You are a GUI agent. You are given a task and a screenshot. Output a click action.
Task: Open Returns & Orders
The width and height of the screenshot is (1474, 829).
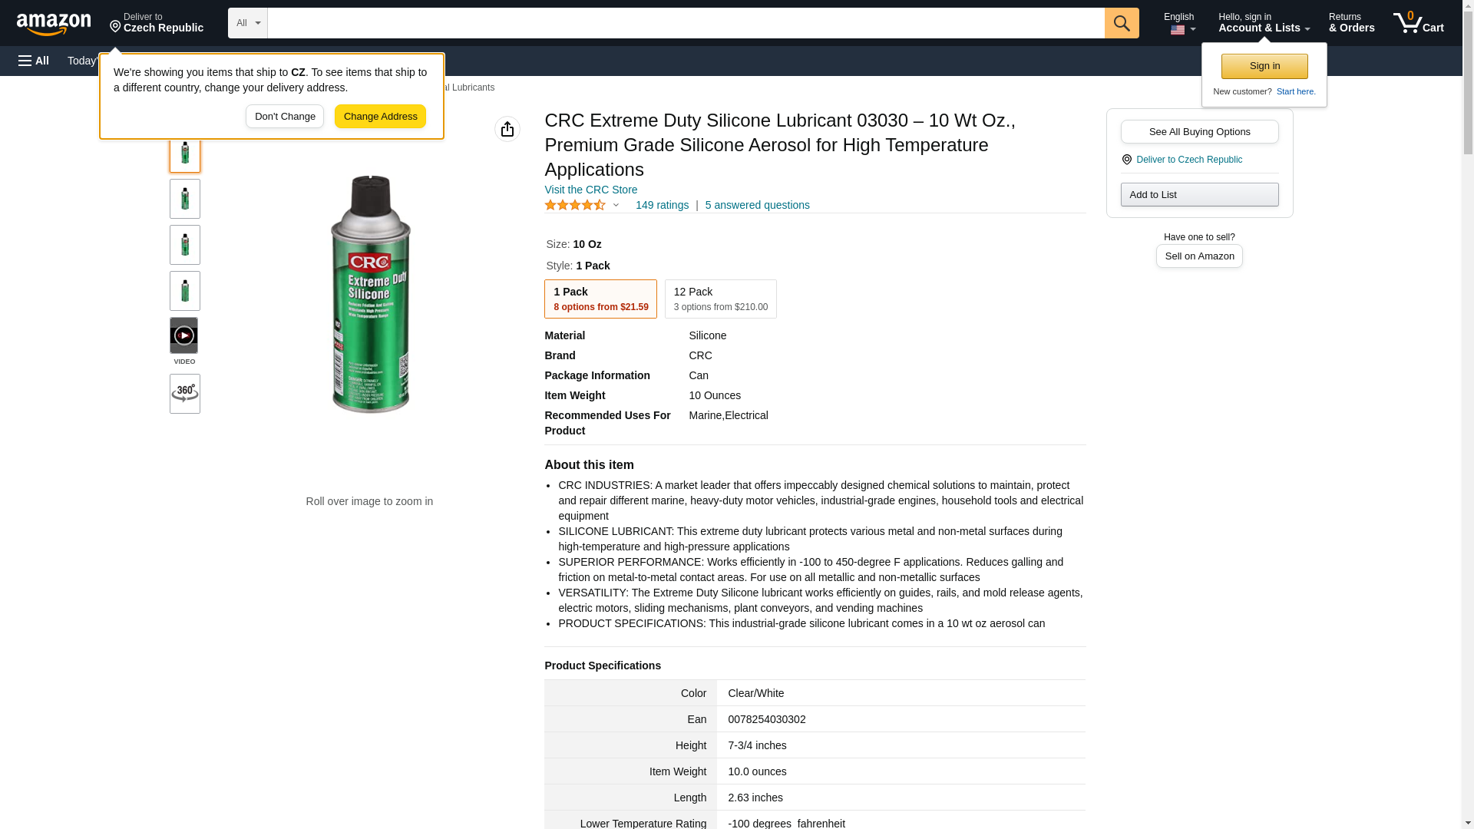(1351, 23)
